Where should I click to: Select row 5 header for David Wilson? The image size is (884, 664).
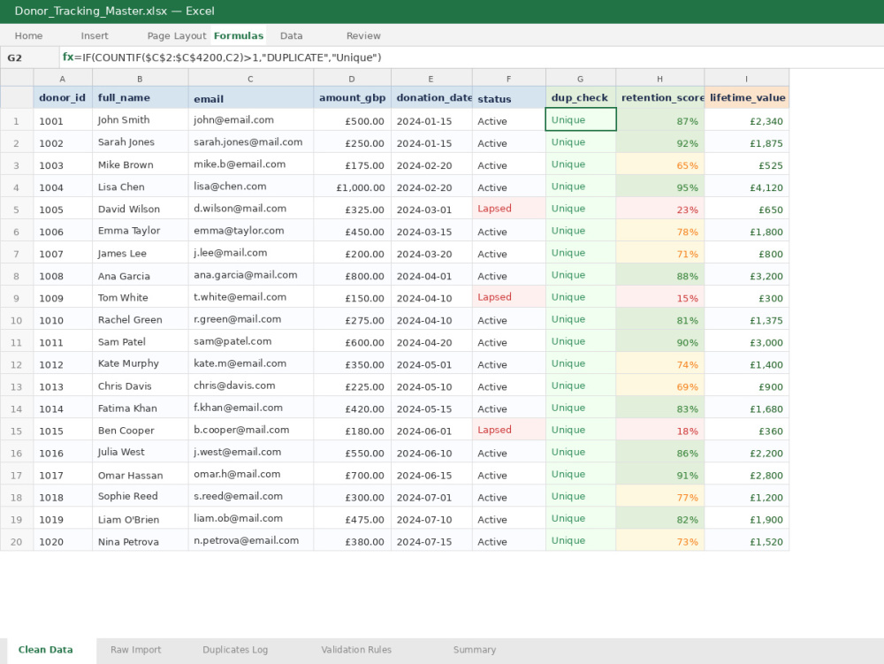coord(16,210)
